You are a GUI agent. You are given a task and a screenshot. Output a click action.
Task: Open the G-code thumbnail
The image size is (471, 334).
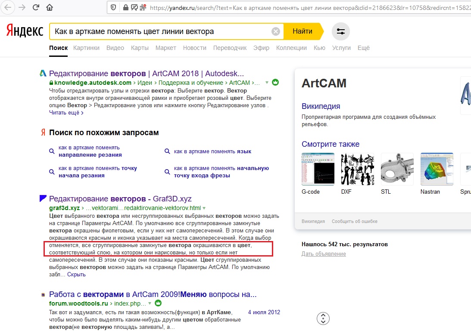click(x=318, y=169)
